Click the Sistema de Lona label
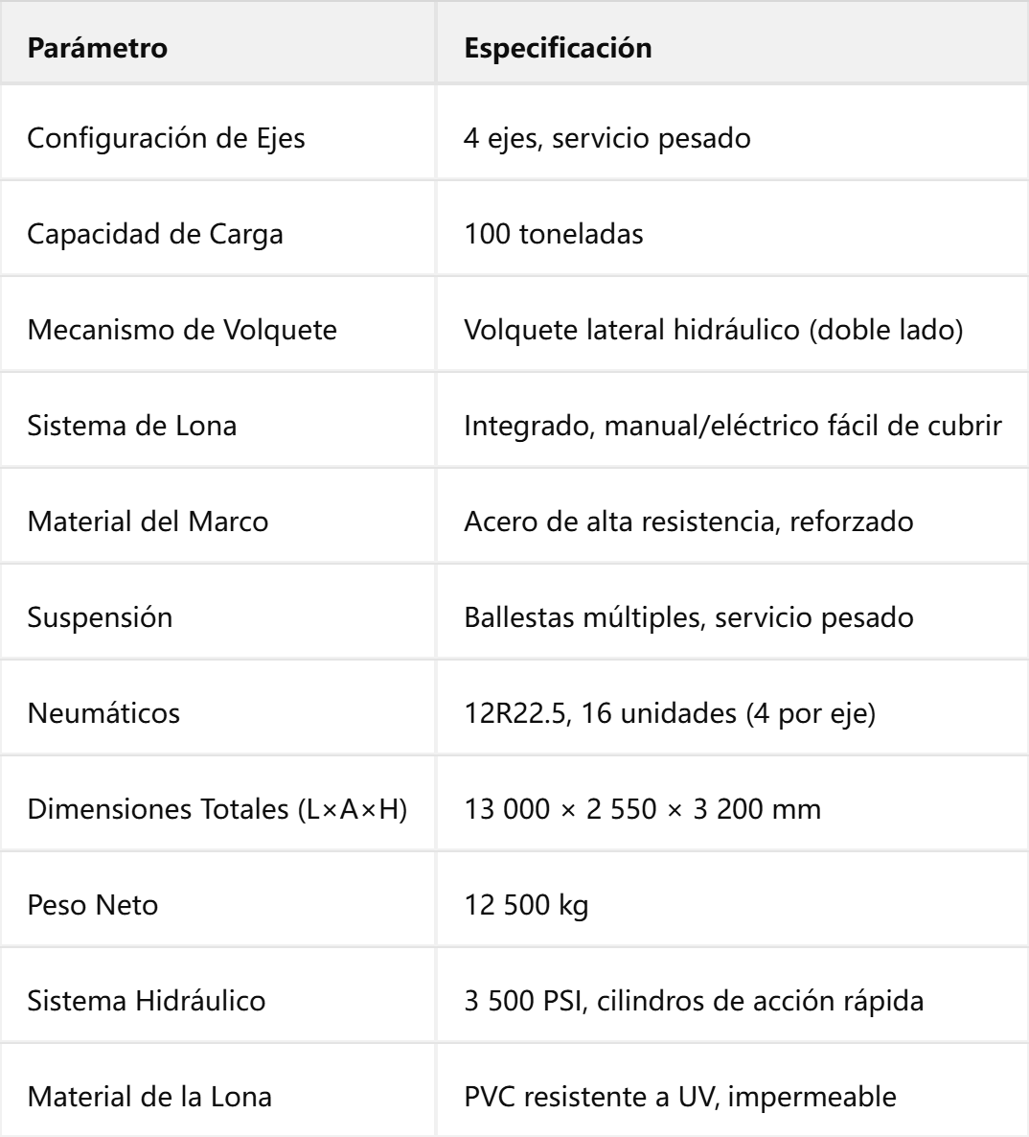Image resolution: width=1029 pixels, height=1137 pixels. click(132, 426)
